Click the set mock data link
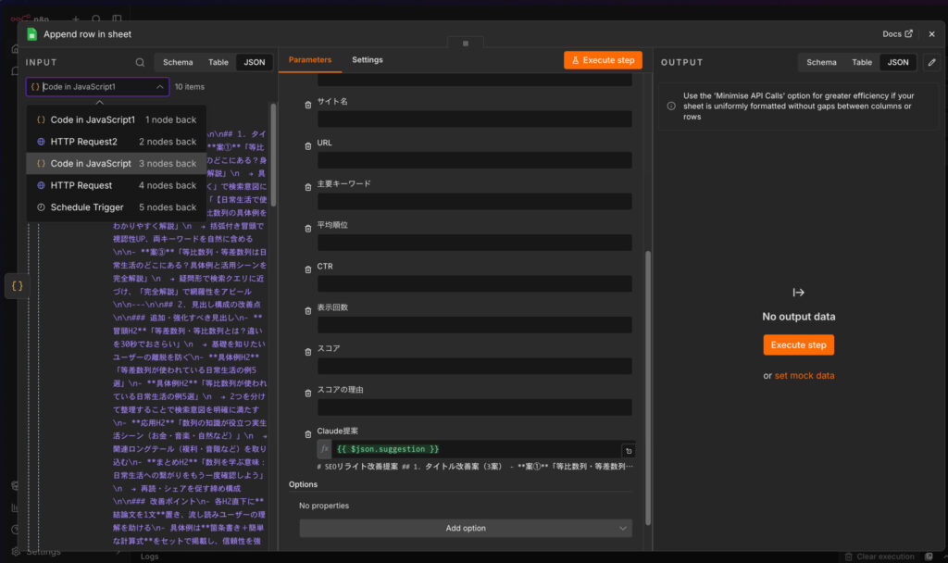 (x=805, y=376)
